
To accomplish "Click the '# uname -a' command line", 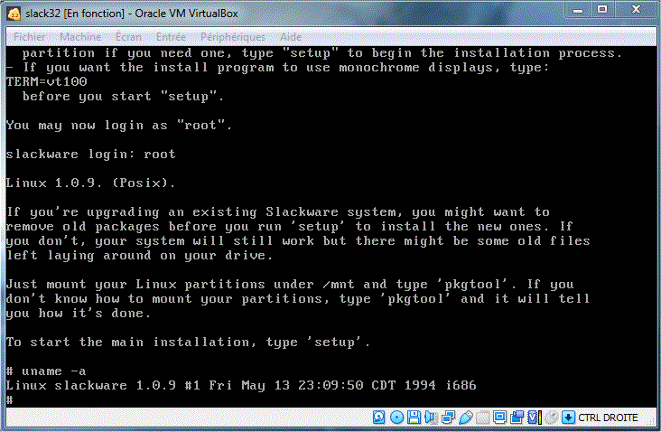I will (46, 371).
